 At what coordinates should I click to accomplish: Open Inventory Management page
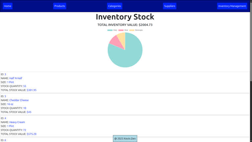[232, 6]
